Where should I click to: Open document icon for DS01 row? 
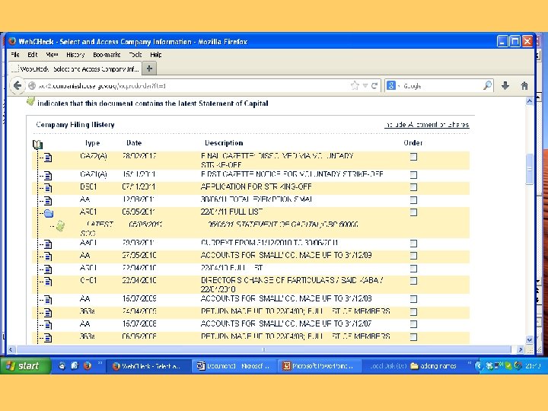(48, 188)
